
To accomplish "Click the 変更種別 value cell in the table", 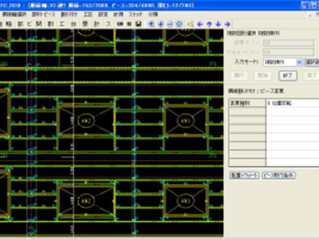I will point(292,103).
